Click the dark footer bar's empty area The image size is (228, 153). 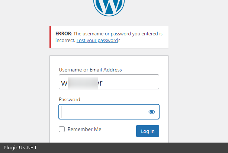[x=130, y=148]
